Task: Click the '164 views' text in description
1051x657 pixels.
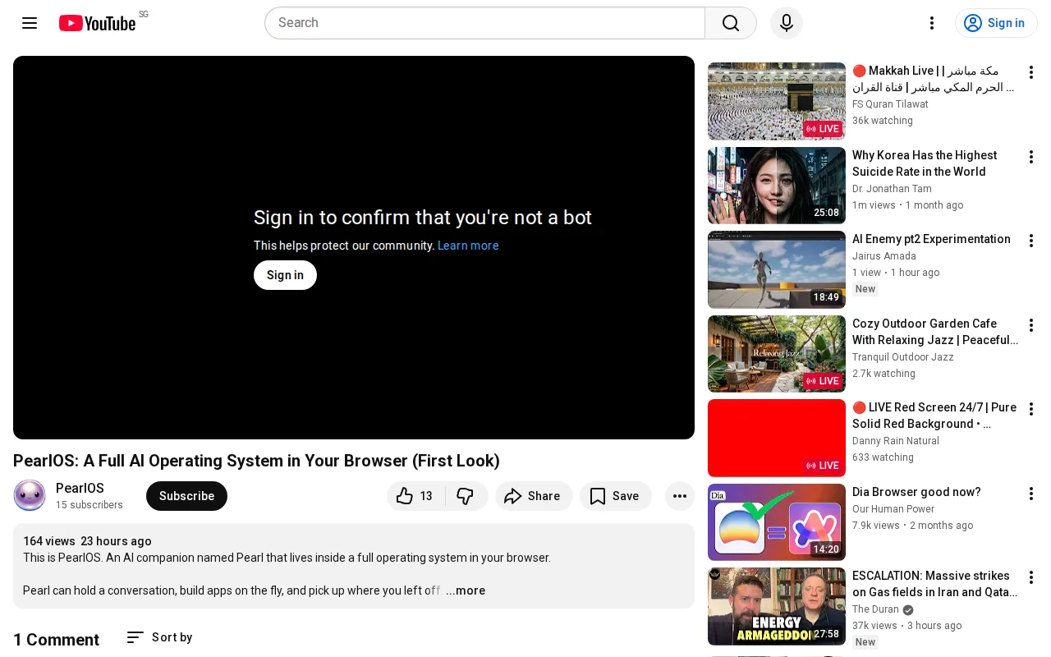Action: point(49,541)
